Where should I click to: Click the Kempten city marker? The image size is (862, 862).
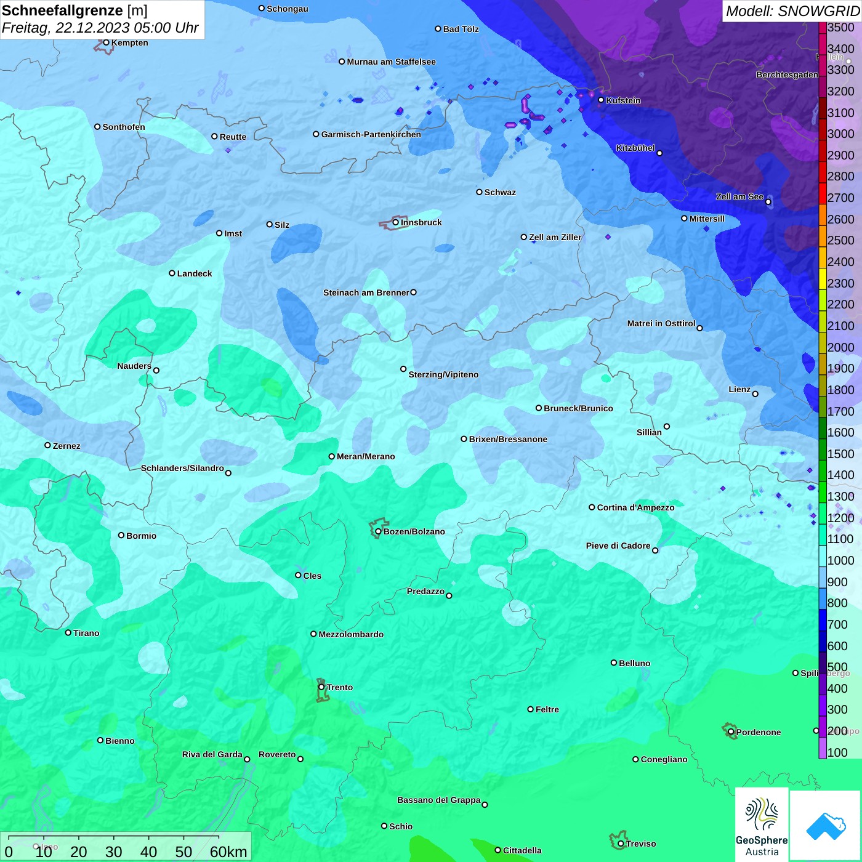[x=106, y=42]
